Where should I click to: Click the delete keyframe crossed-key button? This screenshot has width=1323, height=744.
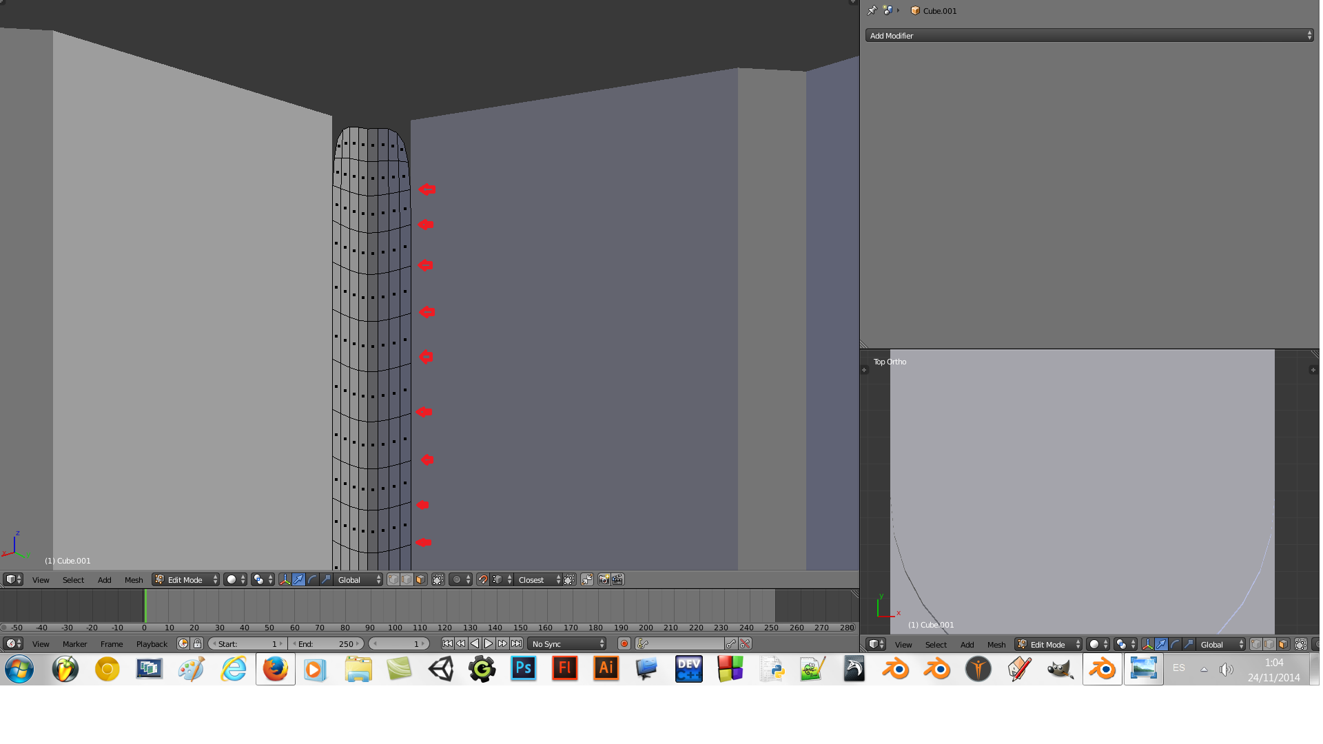click(x=745, y=643)
